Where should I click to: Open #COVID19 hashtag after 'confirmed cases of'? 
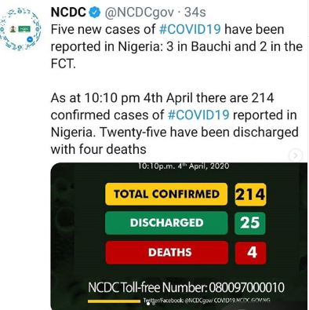coord(198,115)
